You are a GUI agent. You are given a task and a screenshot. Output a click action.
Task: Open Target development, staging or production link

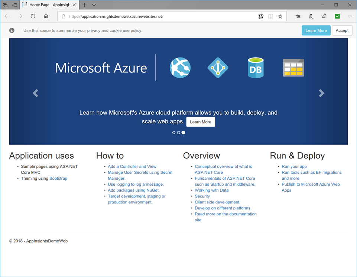click(137, 199)
